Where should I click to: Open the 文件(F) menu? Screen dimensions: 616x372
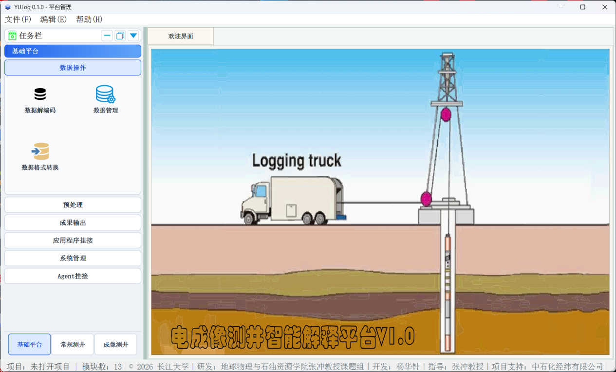point(18,19)
